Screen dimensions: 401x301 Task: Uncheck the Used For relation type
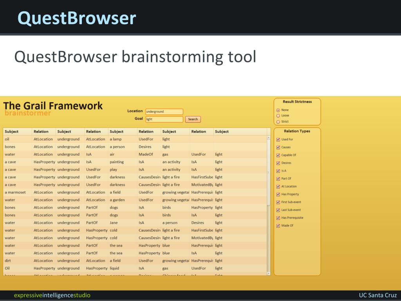coord(278,140)
